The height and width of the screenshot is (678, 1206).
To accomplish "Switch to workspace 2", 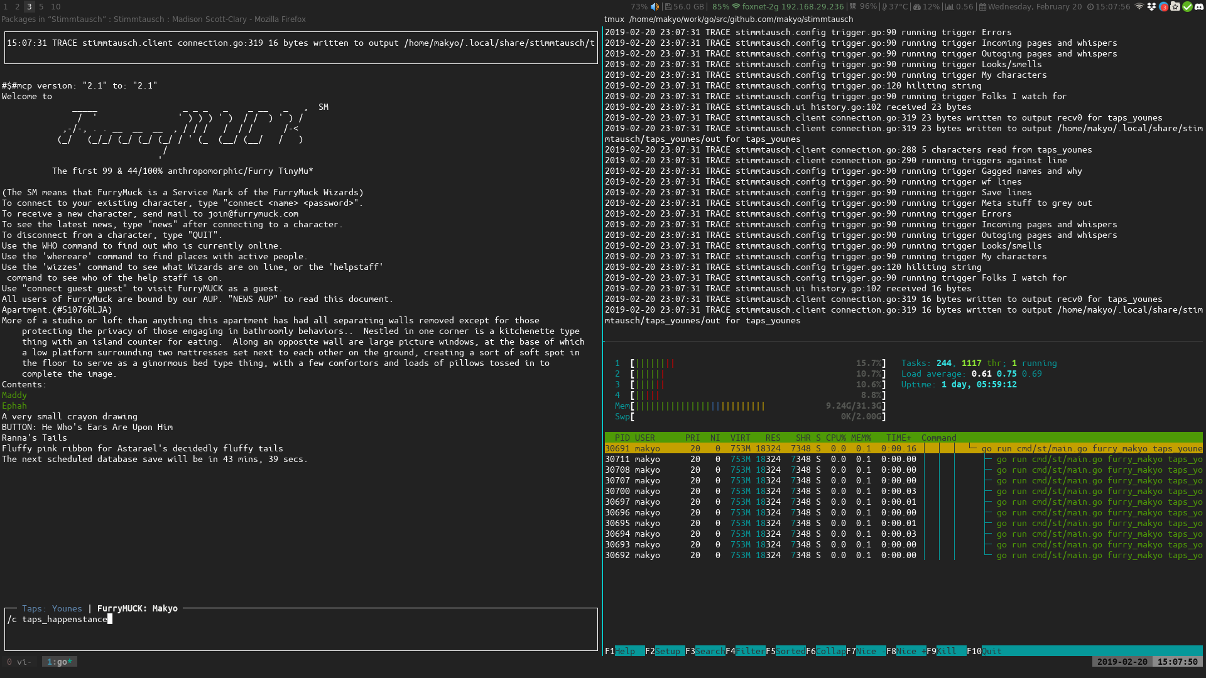I will point(17,7).
